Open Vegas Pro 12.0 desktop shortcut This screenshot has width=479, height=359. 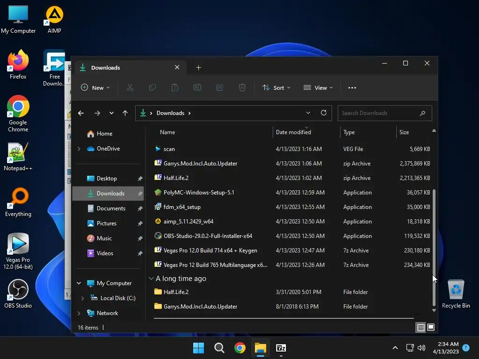click(x=18, y=251)
